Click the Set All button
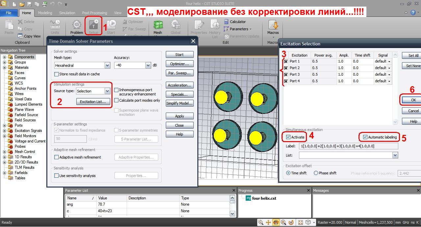 (x=411, y=56)
